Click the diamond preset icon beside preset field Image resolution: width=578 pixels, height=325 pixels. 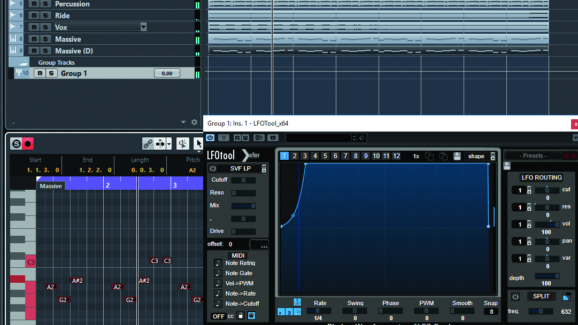coord(361,138)
